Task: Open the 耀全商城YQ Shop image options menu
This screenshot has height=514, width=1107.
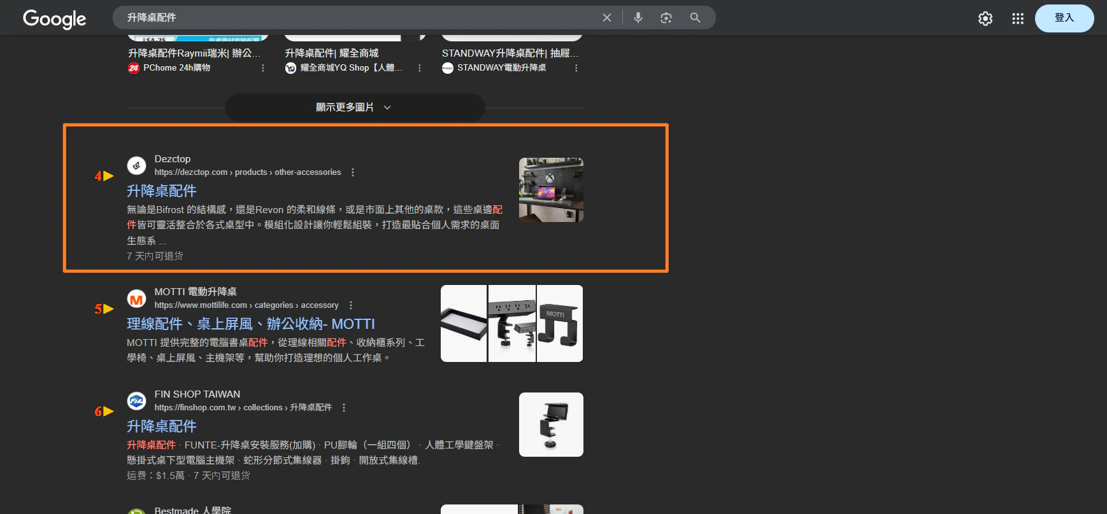Action: coord(420,68)
